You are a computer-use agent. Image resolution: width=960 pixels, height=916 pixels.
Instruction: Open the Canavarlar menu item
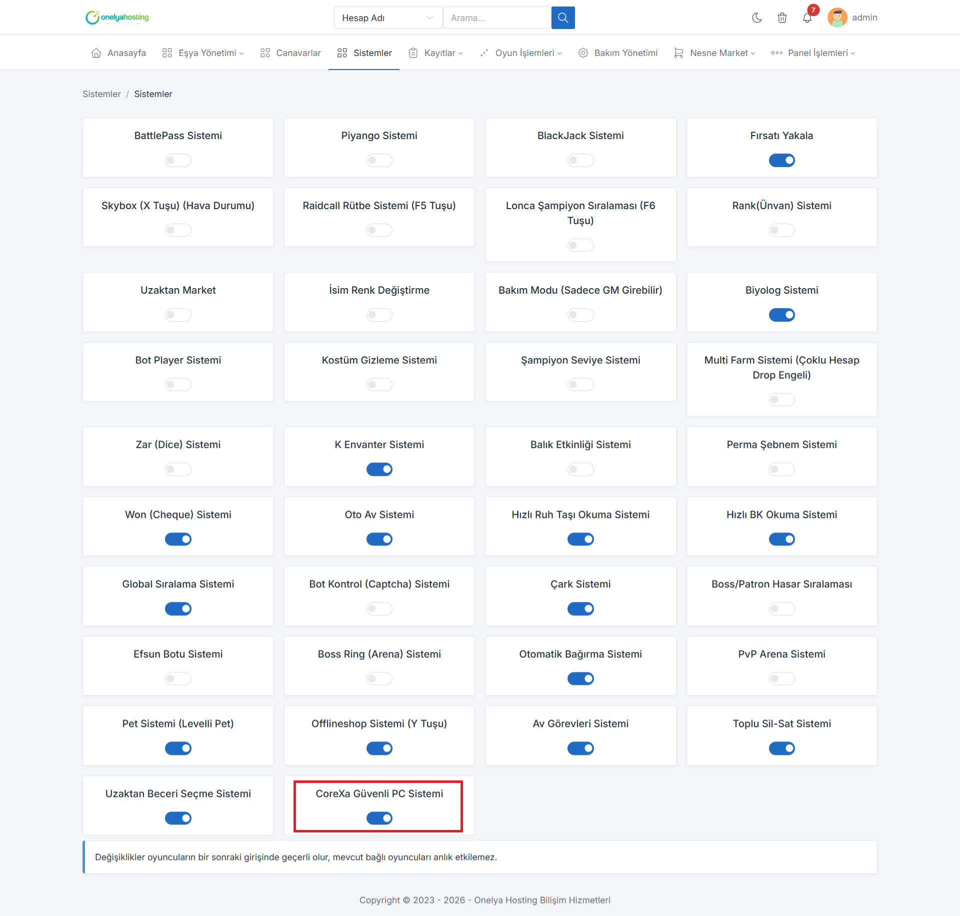point(290,53)
